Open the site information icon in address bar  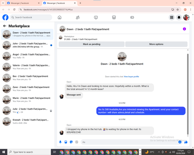21,10
